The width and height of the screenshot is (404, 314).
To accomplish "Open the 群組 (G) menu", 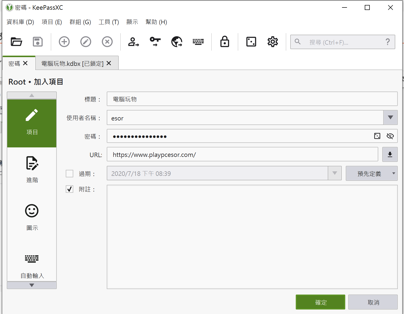I will [x=80, y=22].
